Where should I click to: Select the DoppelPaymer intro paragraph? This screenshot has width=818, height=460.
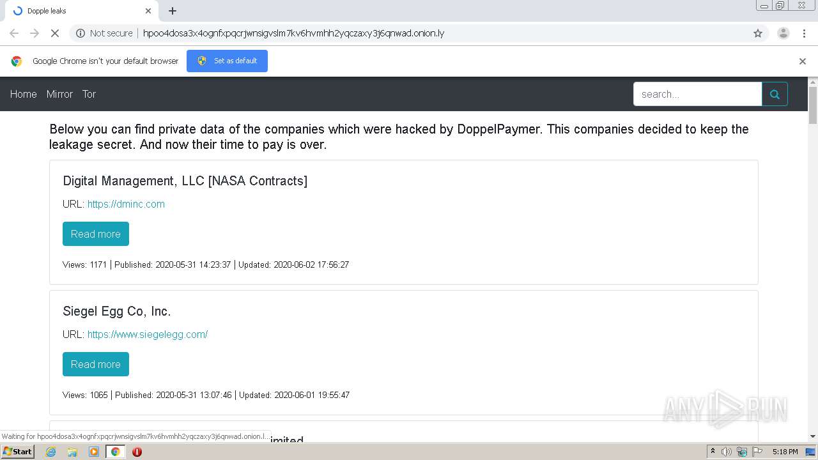point(399,137)
